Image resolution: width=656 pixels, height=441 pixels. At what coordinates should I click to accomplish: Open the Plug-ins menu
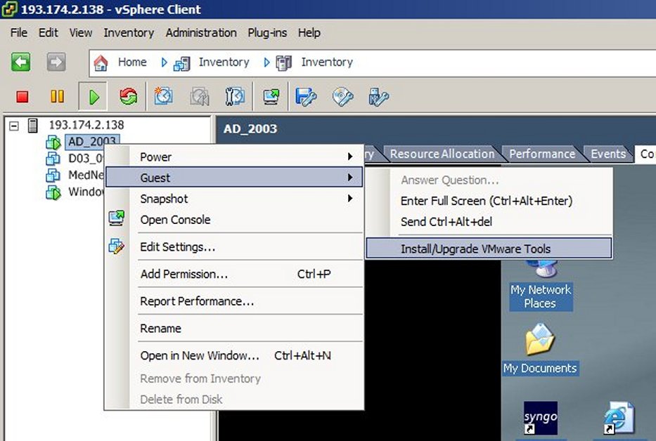click(x=267, y=32)
